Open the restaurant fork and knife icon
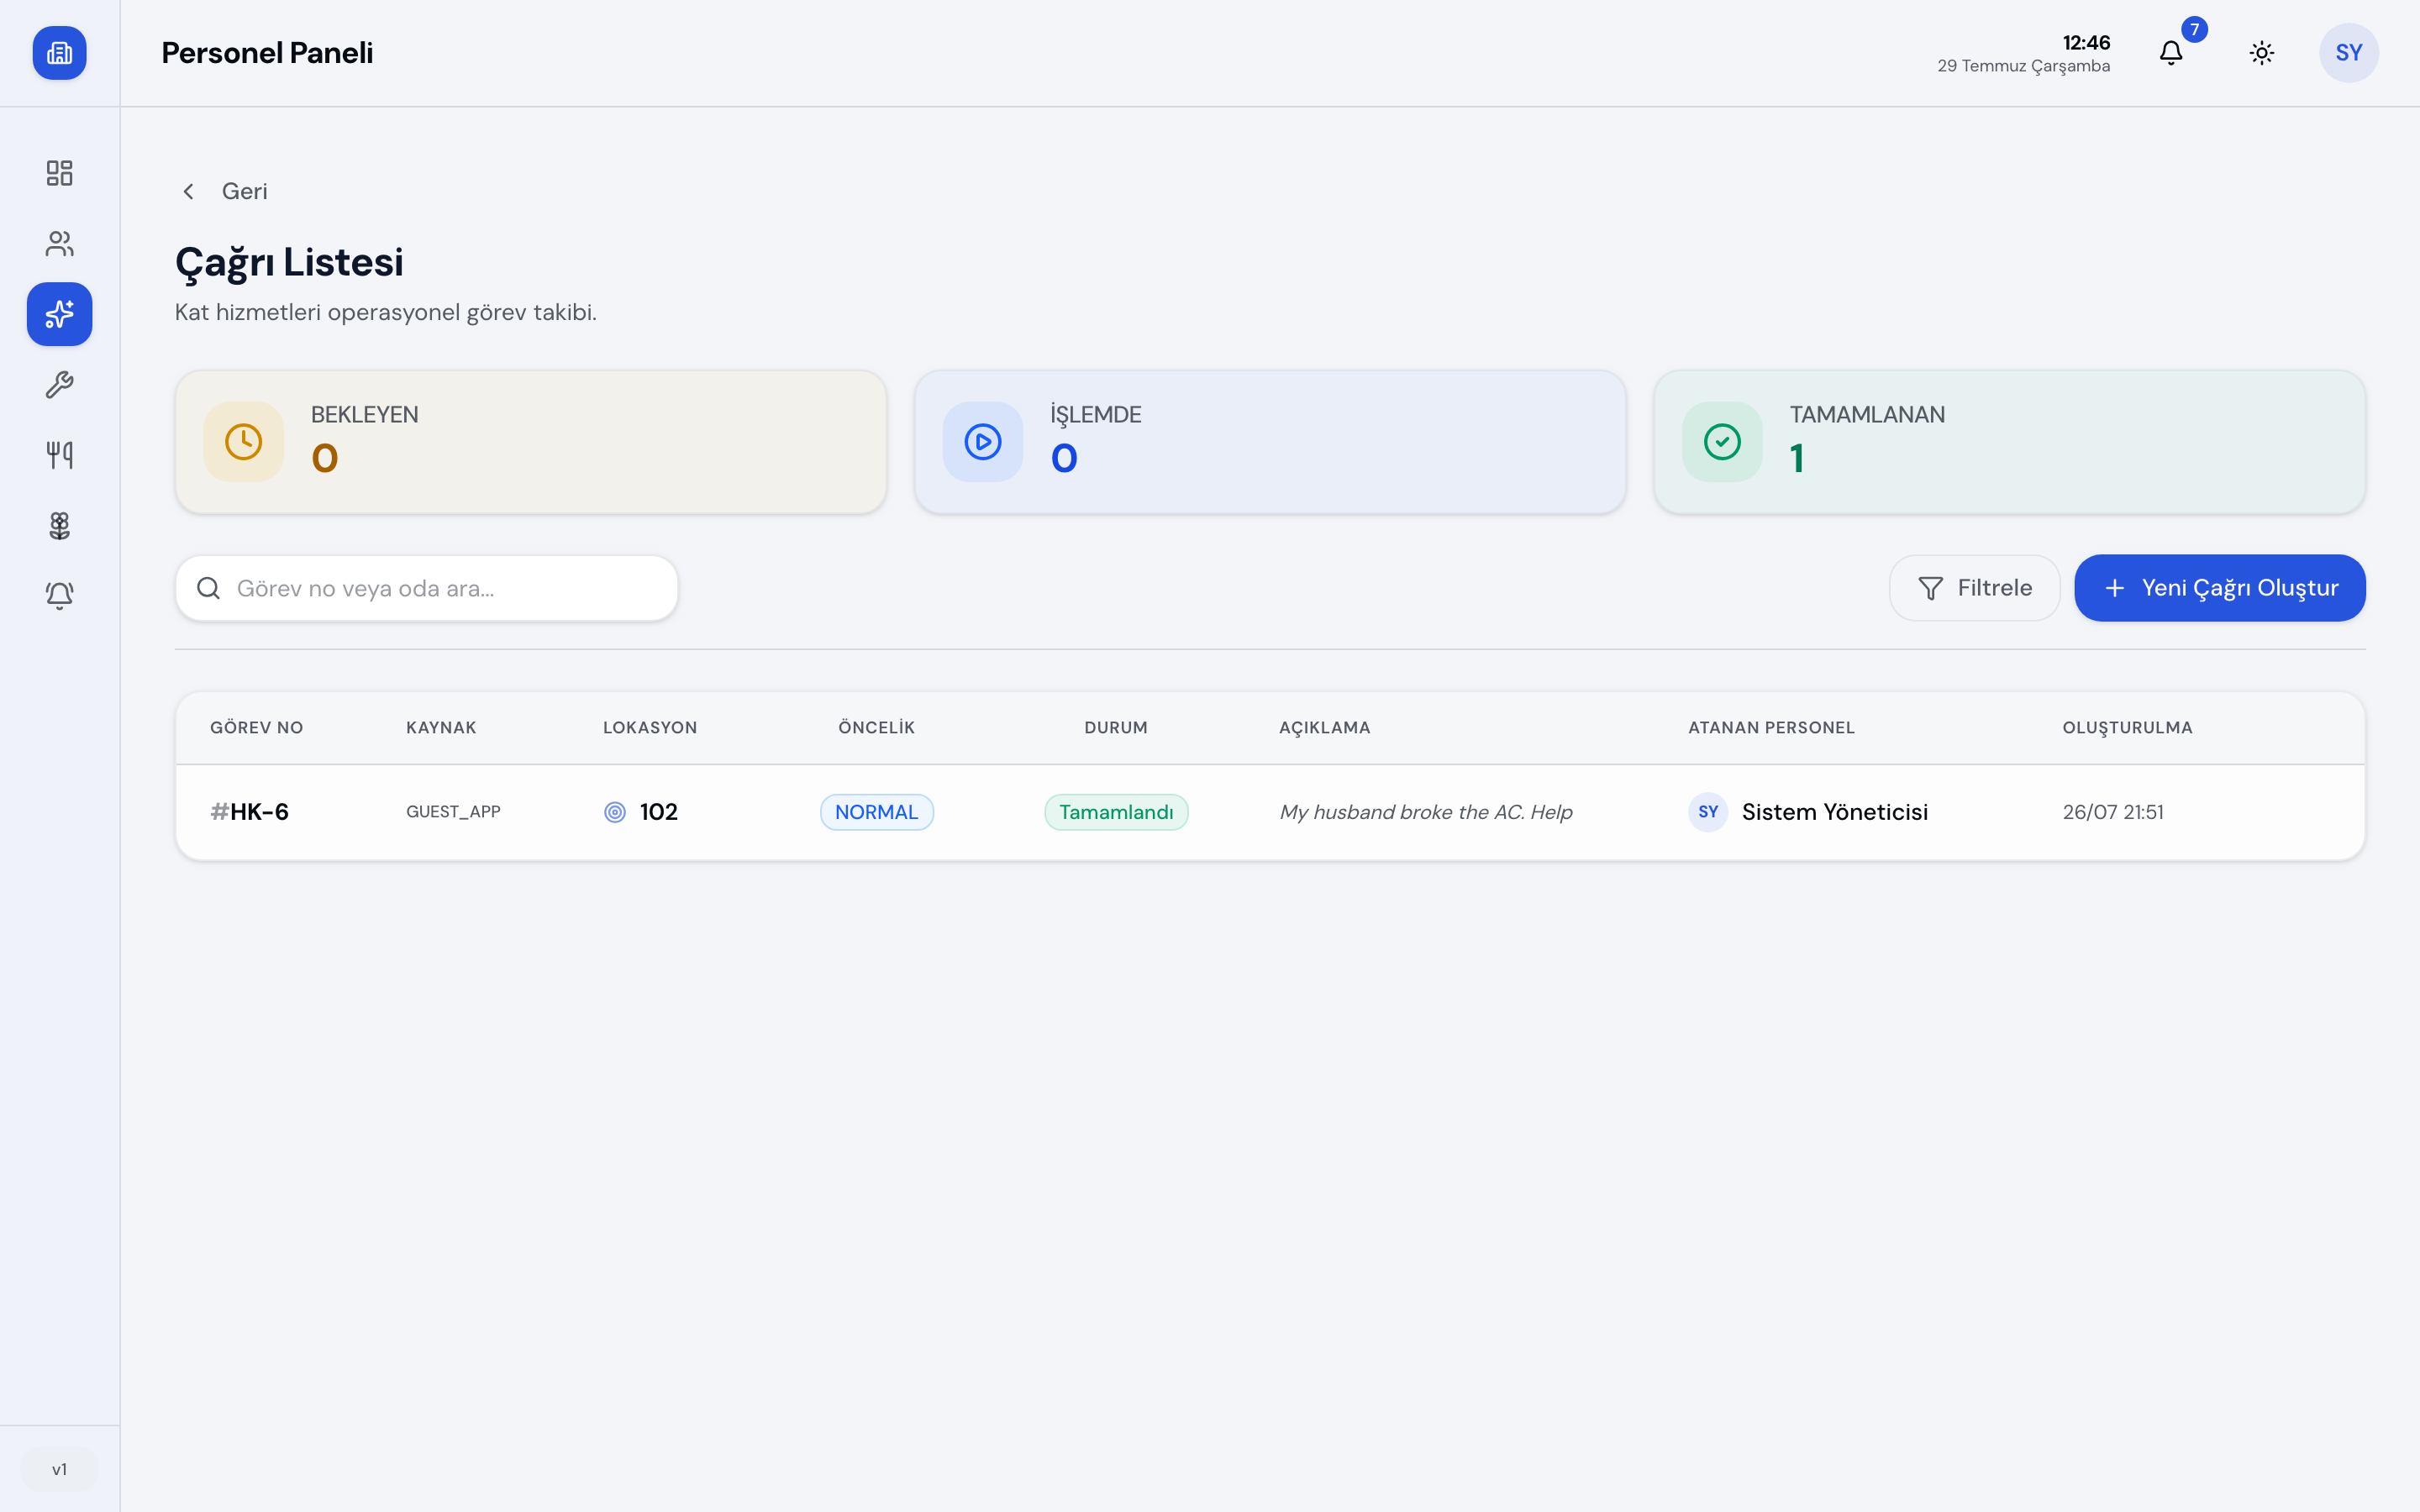Viewport: 2420px width, 1512px height. click(x=59, y=455)
